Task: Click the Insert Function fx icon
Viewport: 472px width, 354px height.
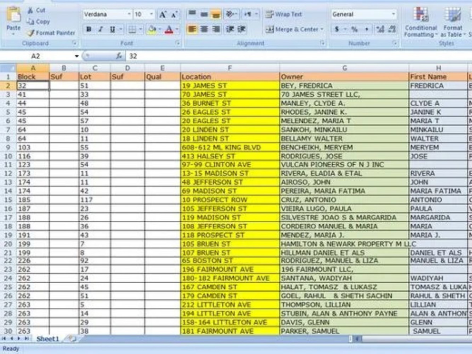Action: point(119,56)
